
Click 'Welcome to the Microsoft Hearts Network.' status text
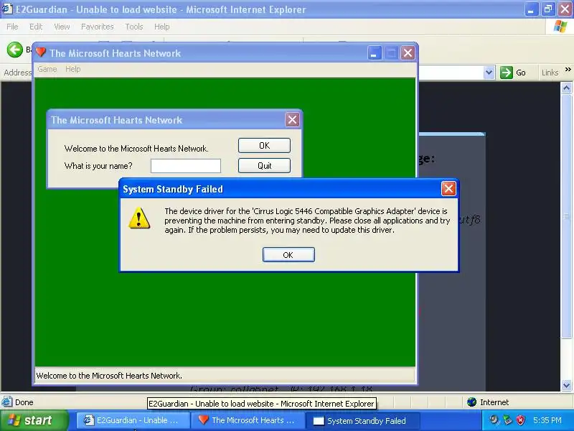pos(109,376)
